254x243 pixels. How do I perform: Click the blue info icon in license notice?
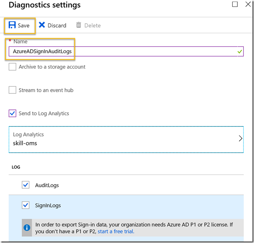coord(27,228)
